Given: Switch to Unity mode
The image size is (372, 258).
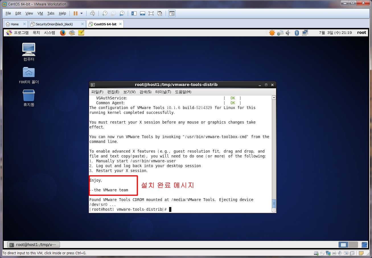Looking at the screenshot, I should coord(160,13).
